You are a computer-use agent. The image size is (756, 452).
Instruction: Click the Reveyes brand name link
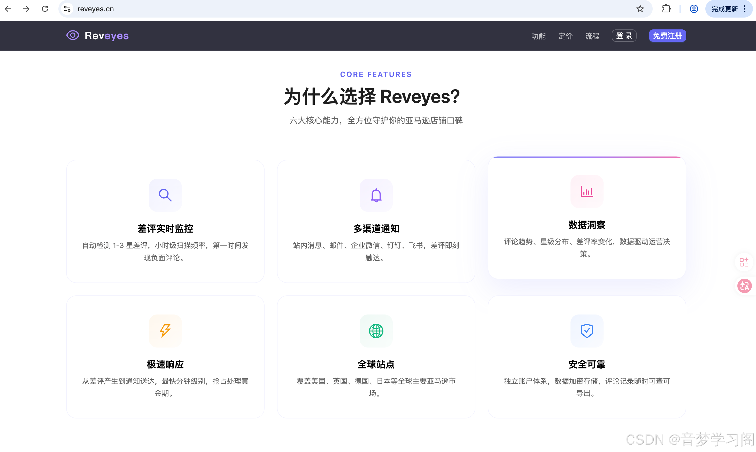(107, 36)
